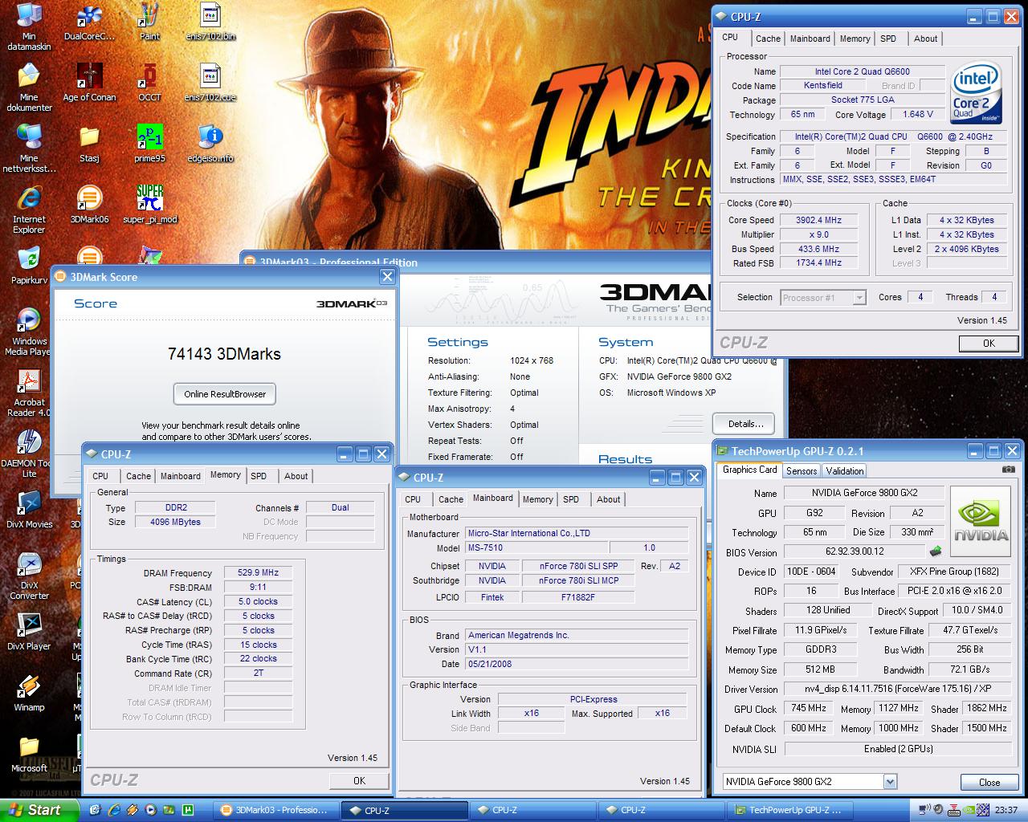This screenshot has width=1028, height=822.
Task: Open the enis7102.cue file icon
Action: [x=210, y=83]
